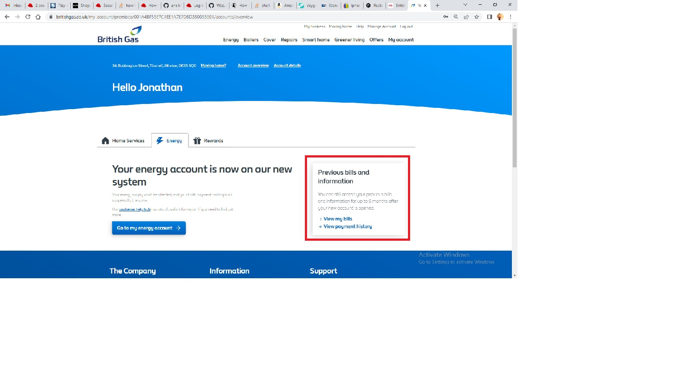Image resolution: width=690 pixels, height=371 pixels.
Task: Click the 'Support' footer heading
Action: 323,271
